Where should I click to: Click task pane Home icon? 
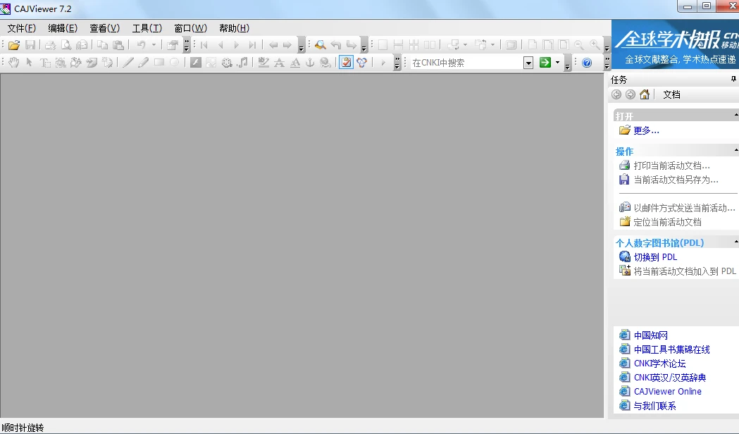pos(645,94)
